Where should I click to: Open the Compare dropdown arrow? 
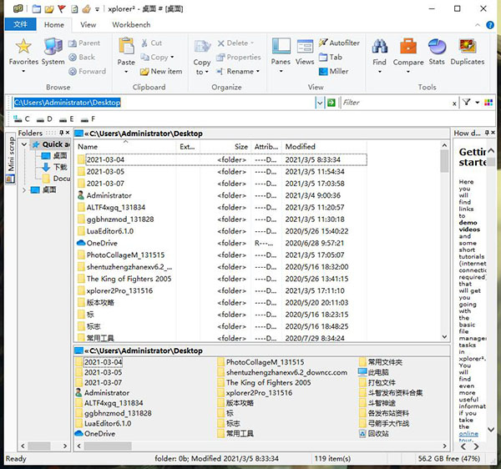(408, 72)
